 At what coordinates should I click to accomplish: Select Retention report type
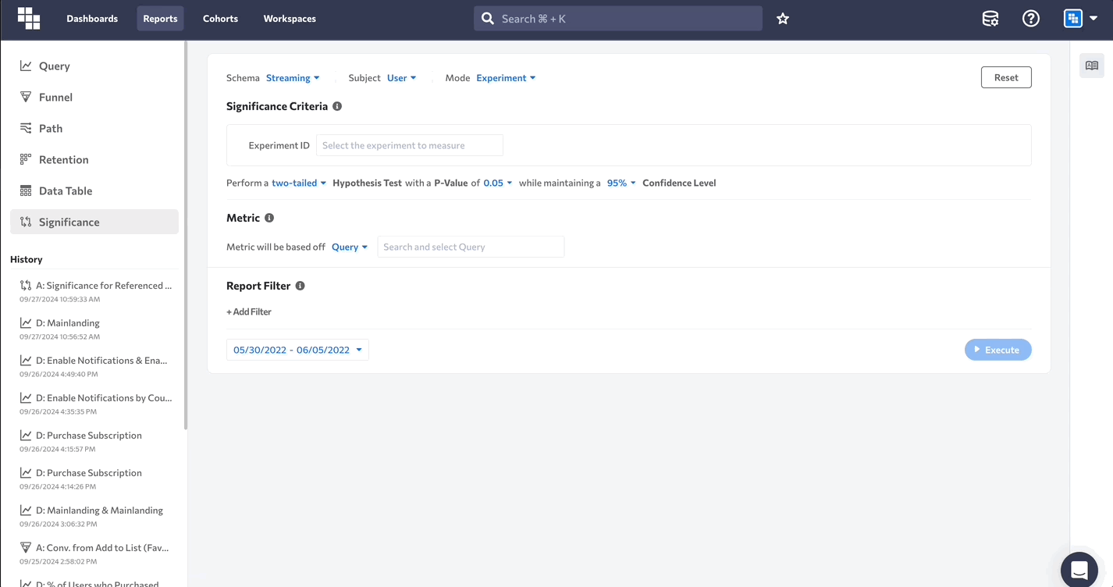(x=94, y=159)
